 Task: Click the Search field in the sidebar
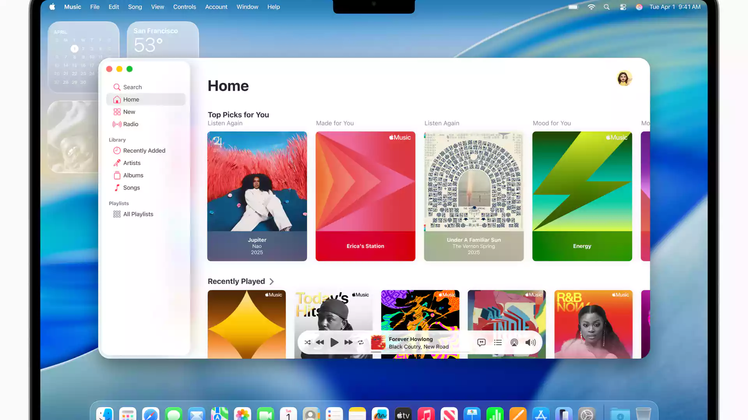[x=146, y=87]
